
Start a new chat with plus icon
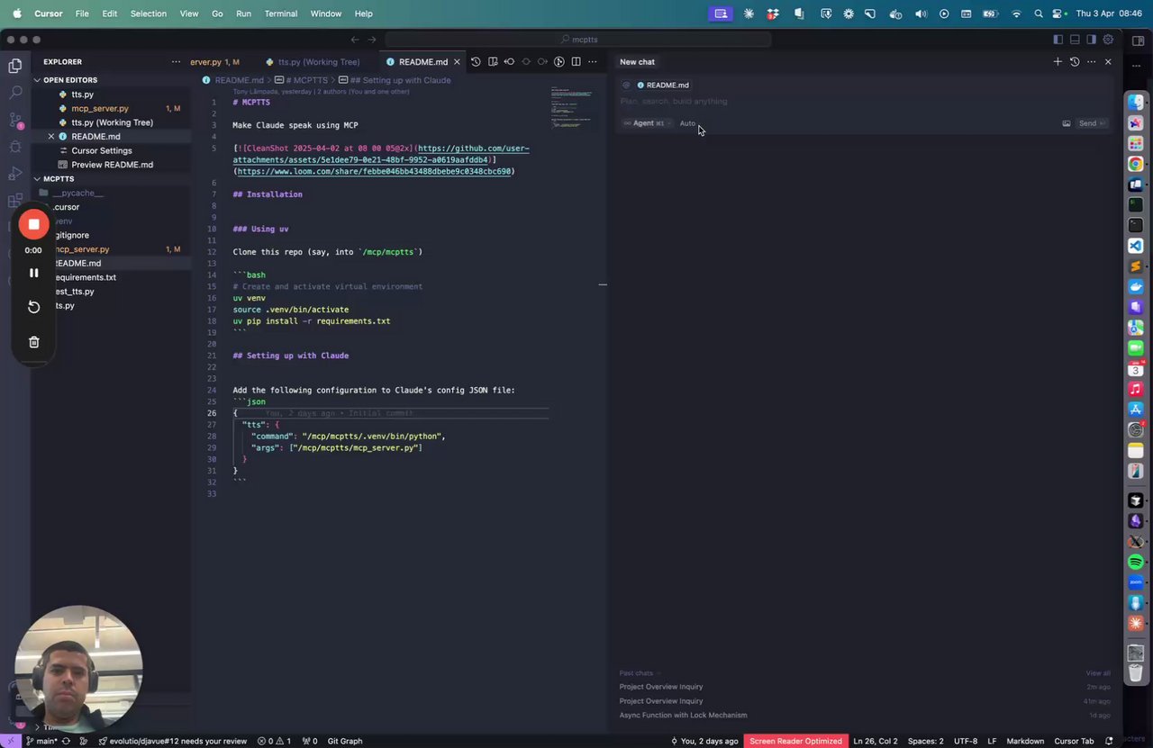tap(1058, 62)
